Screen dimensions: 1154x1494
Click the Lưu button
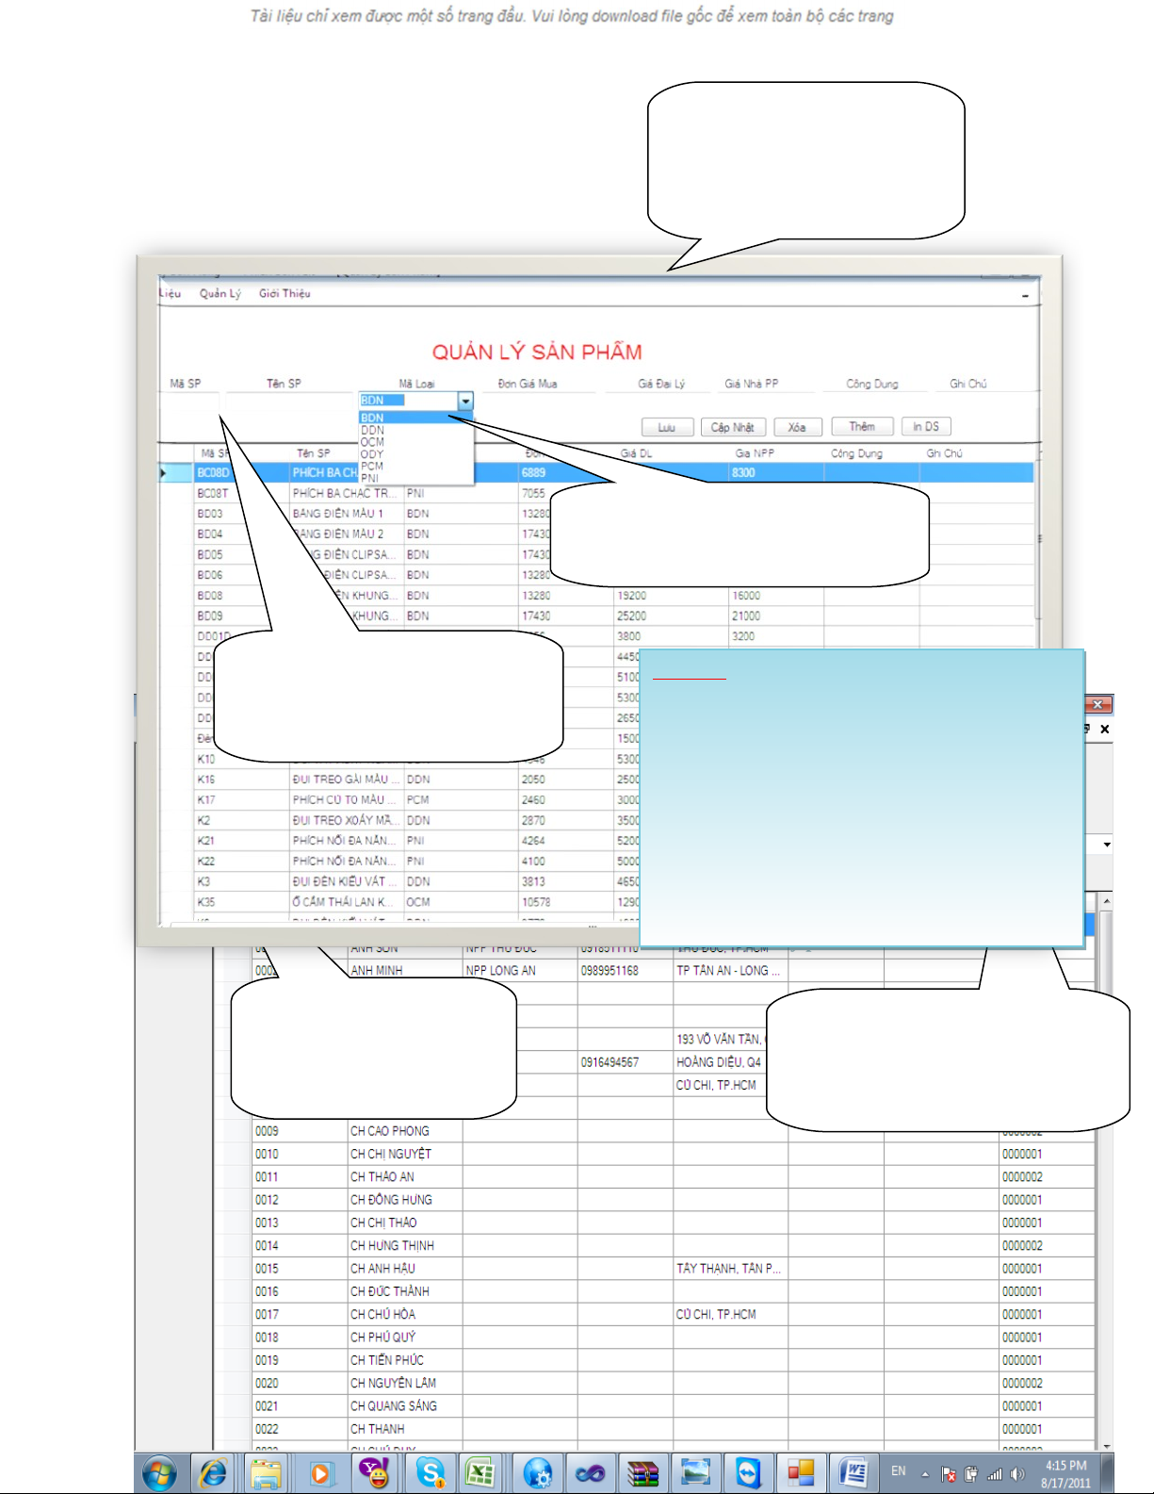(667, 427)
